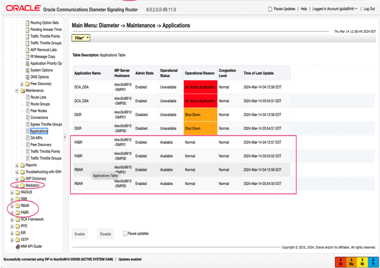380x268 pixels.
Task: Select the RBAR row for DMP00
Action: (x=182, y=183)
